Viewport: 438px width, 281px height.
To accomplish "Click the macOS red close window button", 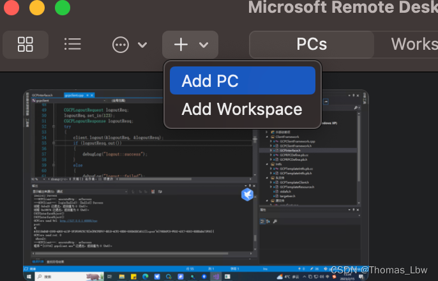I will click(11, 8).
